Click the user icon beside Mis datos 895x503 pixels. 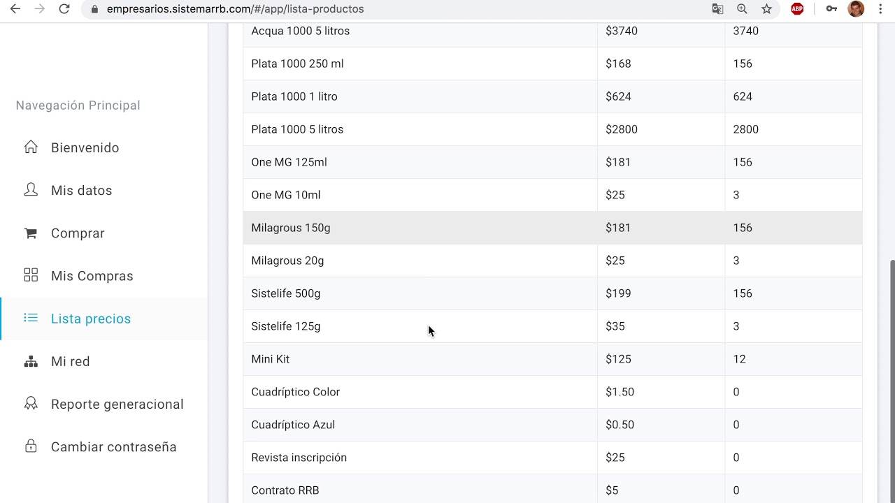point(31,190)
